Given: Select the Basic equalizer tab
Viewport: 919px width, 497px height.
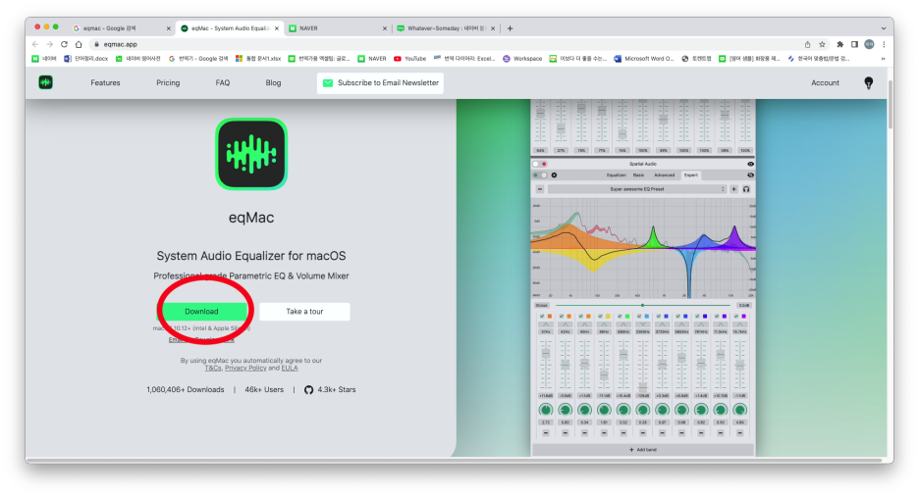Looking at the screenshot, I should pos(639,175).
